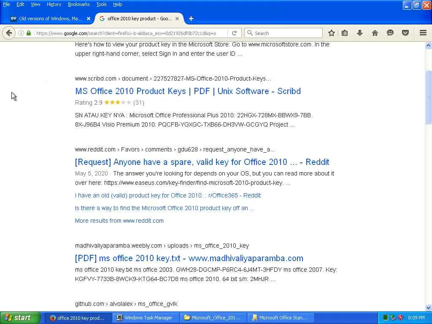Open the hamburger menu
This screenshot has width=432, height=324.
pyautogui.click(x=423, y=33)
